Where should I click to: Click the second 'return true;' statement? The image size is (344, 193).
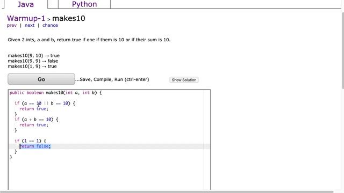34,125
